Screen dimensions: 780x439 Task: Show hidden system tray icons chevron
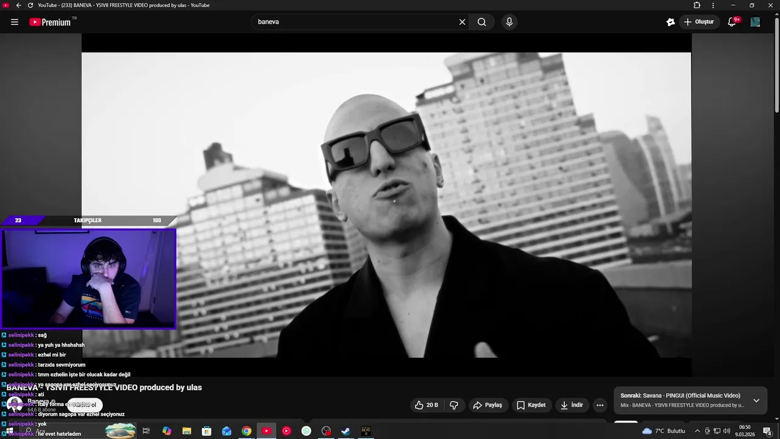click(697, 431)
